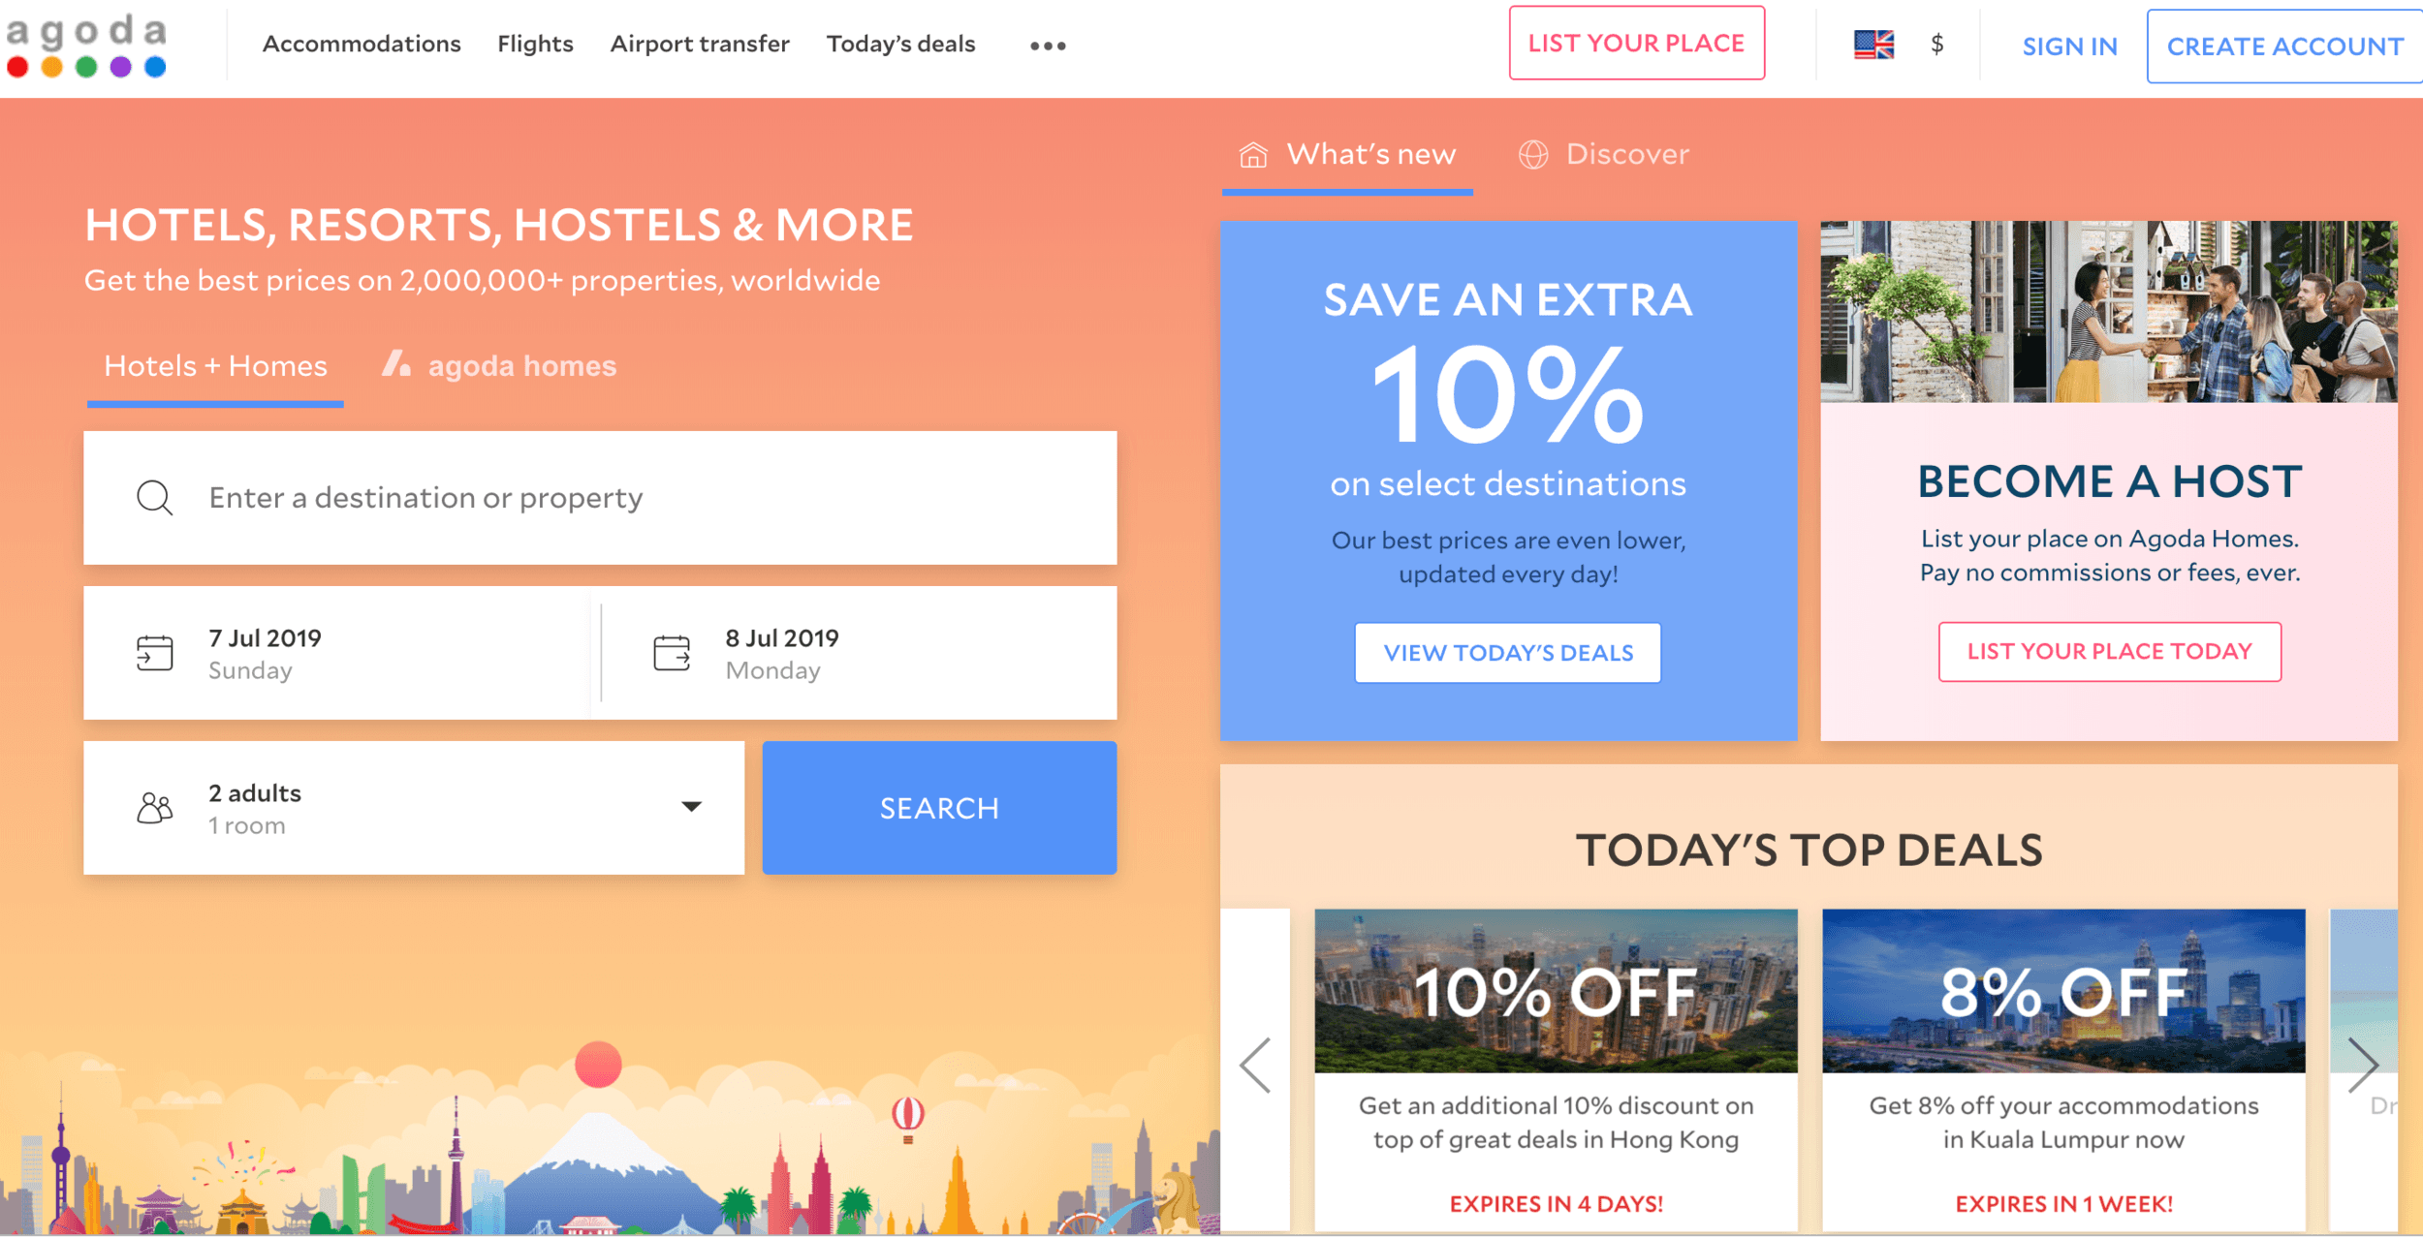Click the LIST YOUR PLACE TODAY button
The width and height of the screenshot is (2423, 1238).
[2107, 649]
